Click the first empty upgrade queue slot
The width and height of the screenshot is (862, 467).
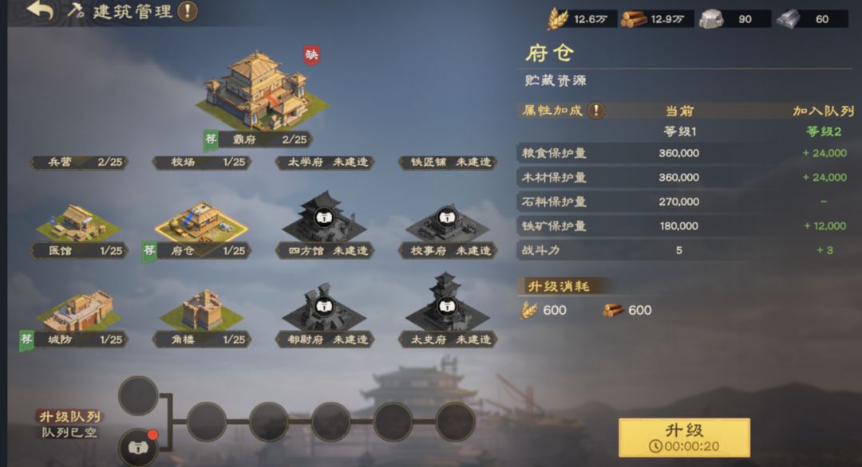[138, 395]
